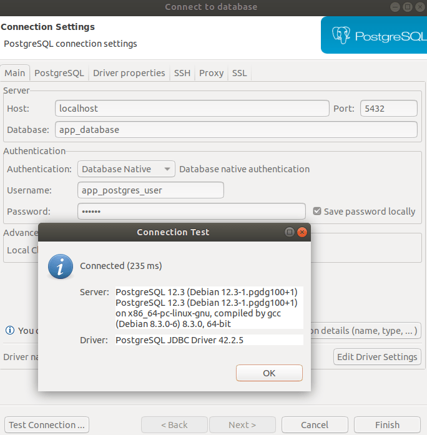The image size is (427, 435).
Task: Open the PostgreSQL tab
Action: pyautogui.click(x=59, y=72)
